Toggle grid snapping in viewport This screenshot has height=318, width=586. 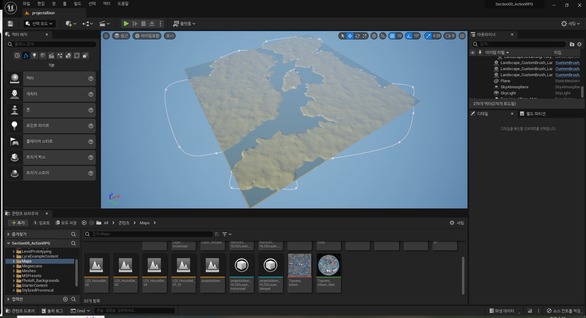[x=392, y=36]
